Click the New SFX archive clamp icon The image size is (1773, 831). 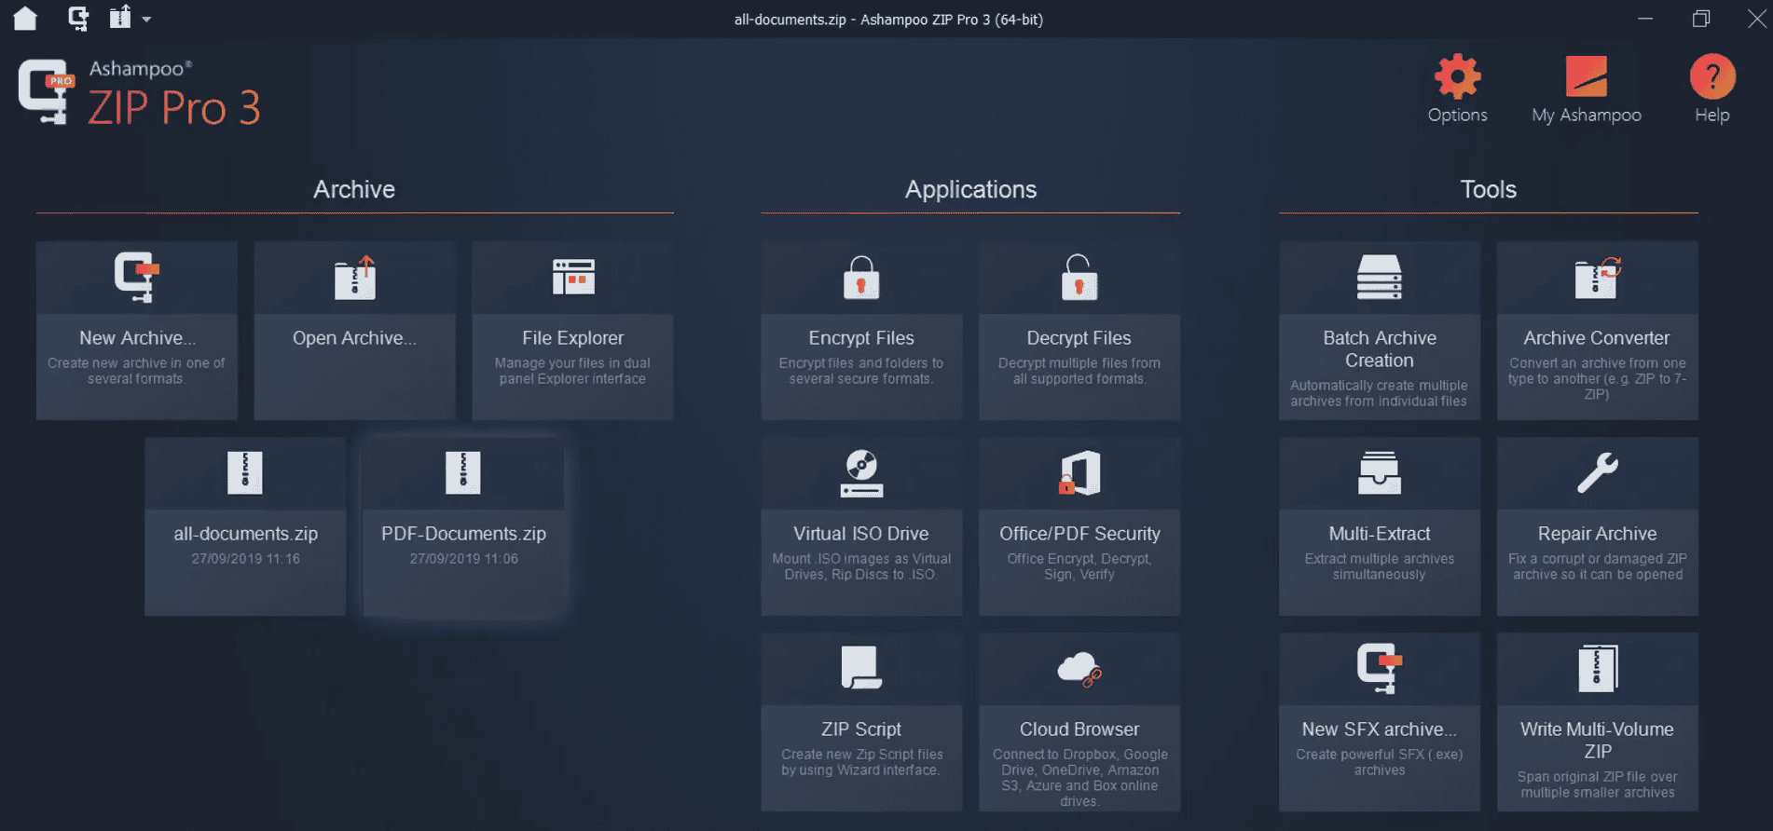pos(1380,668)
